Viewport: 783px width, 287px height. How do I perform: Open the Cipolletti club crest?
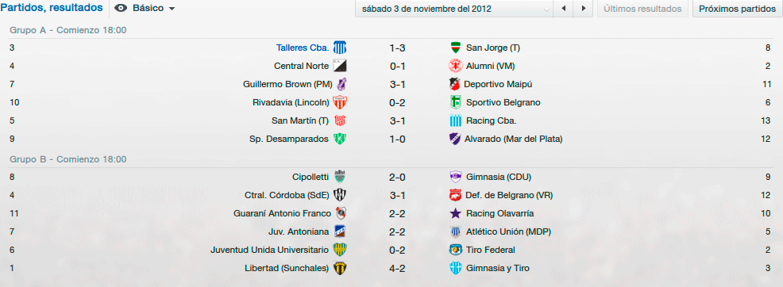pyautogui.click(x=340, y=177)
